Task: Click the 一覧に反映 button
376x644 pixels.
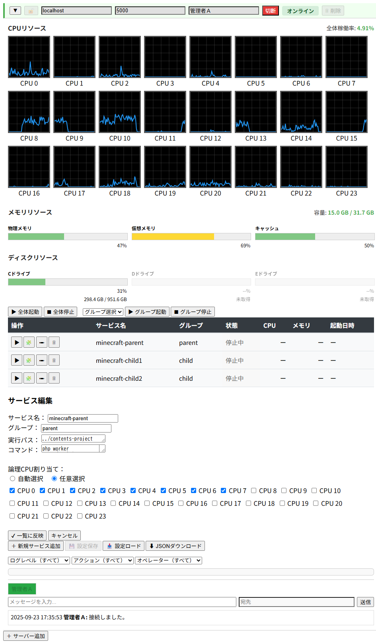Action: coord(27,536)
